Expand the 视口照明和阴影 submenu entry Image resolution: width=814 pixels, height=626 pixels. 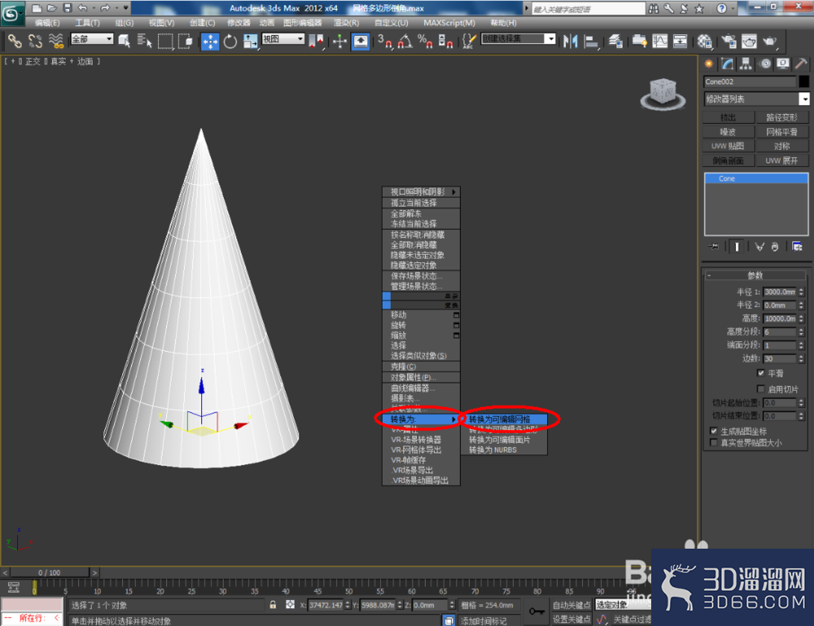pyautogui.click(x=421, y=191)
